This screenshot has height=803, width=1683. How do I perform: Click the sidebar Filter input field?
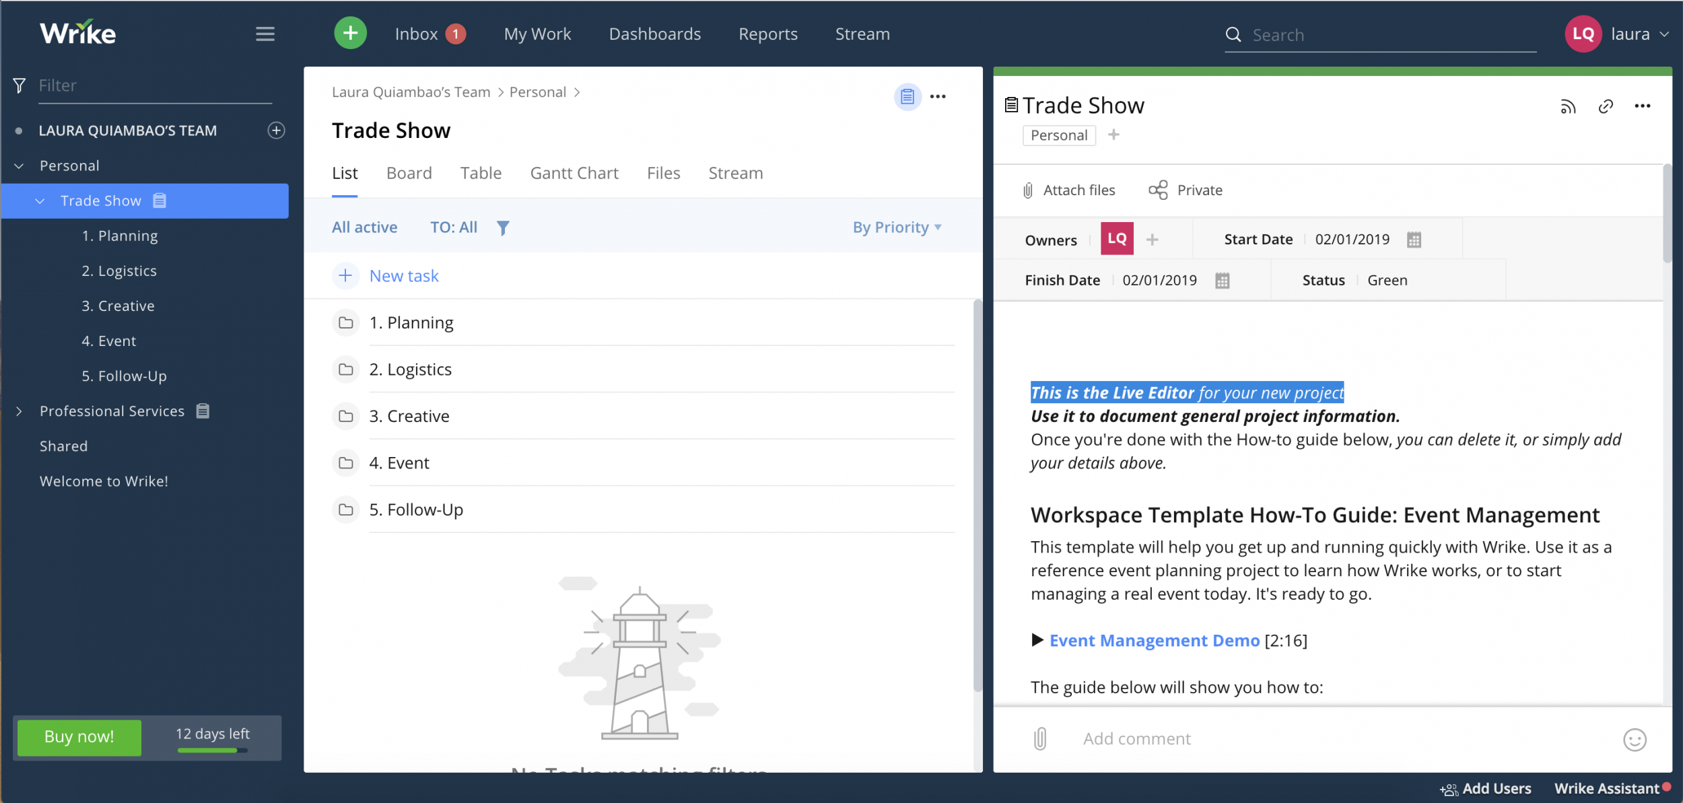point(155,85)
